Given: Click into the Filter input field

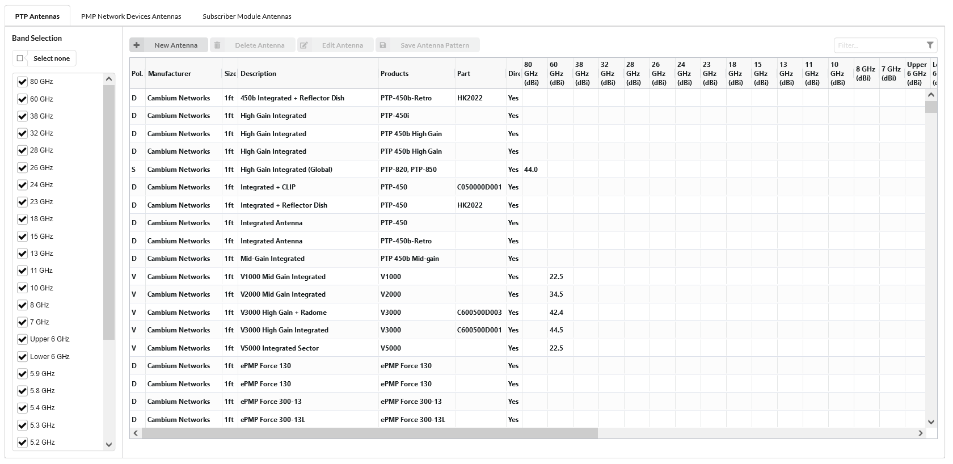Looking at the screenshot, I should pyautogui.click(x=879, y=45).
